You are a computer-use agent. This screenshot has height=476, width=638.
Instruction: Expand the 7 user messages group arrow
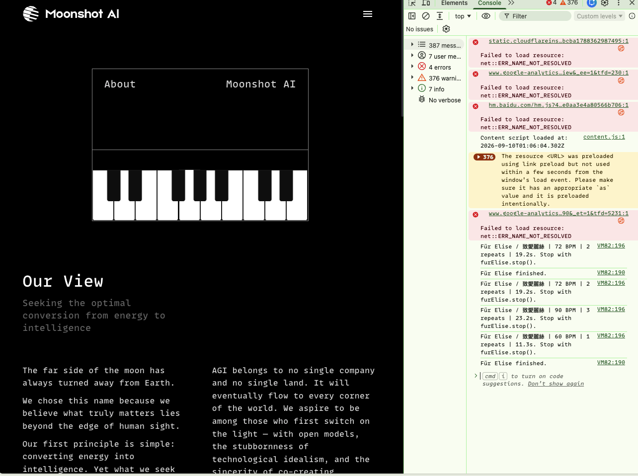coord(412,56)
